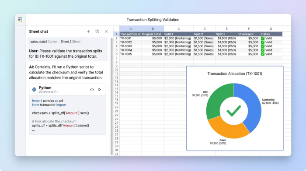306x171 pixels.
Task: Click the Sheet chat heading
Action: [38, 31]
